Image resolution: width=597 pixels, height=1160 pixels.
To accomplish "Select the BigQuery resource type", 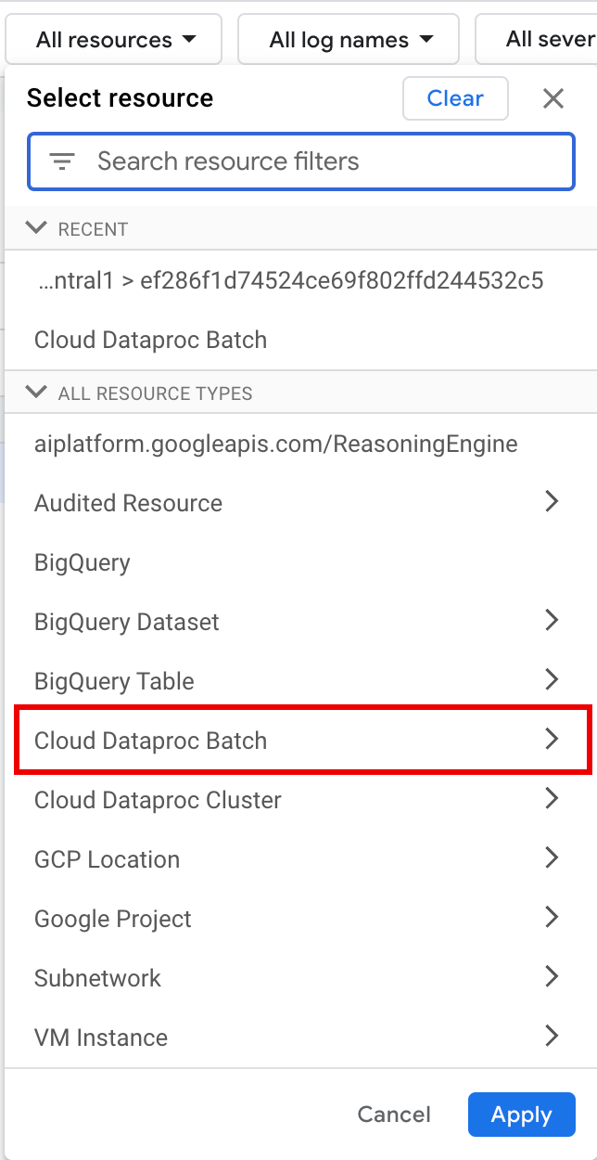I will pyautogui.click(x=83, y=562).
